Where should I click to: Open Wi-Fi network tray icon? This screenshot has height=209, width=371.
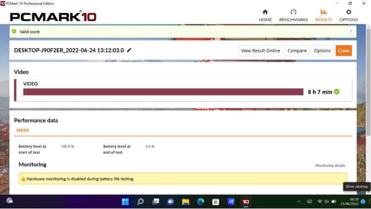tap(320, 202)
